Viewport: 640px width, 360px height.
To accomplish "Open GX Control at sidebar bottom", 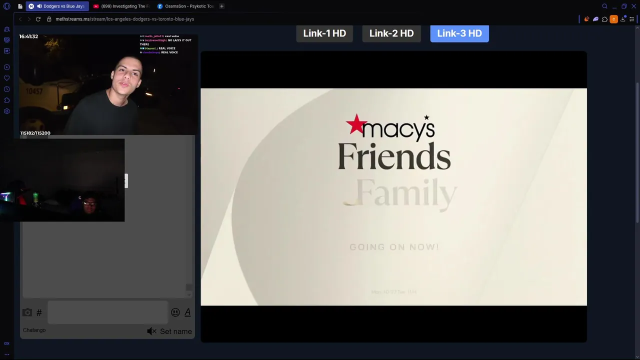I will click(6, 343).
